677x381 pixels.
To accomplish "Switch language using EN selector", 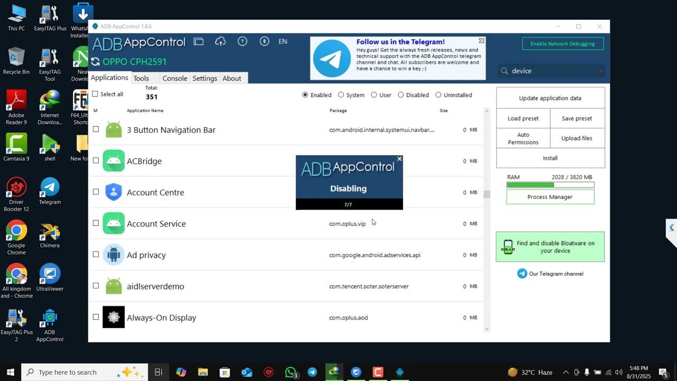I will point(283,41).
